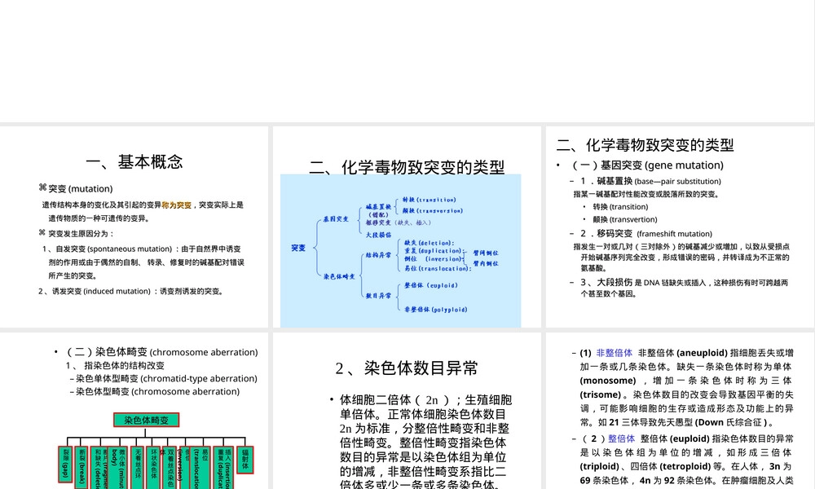Viewport: 815px width, 489px height.
Task: Click 缺失(deletion) in the diagram
Action: pyautogui.click(x=430, y=243)
